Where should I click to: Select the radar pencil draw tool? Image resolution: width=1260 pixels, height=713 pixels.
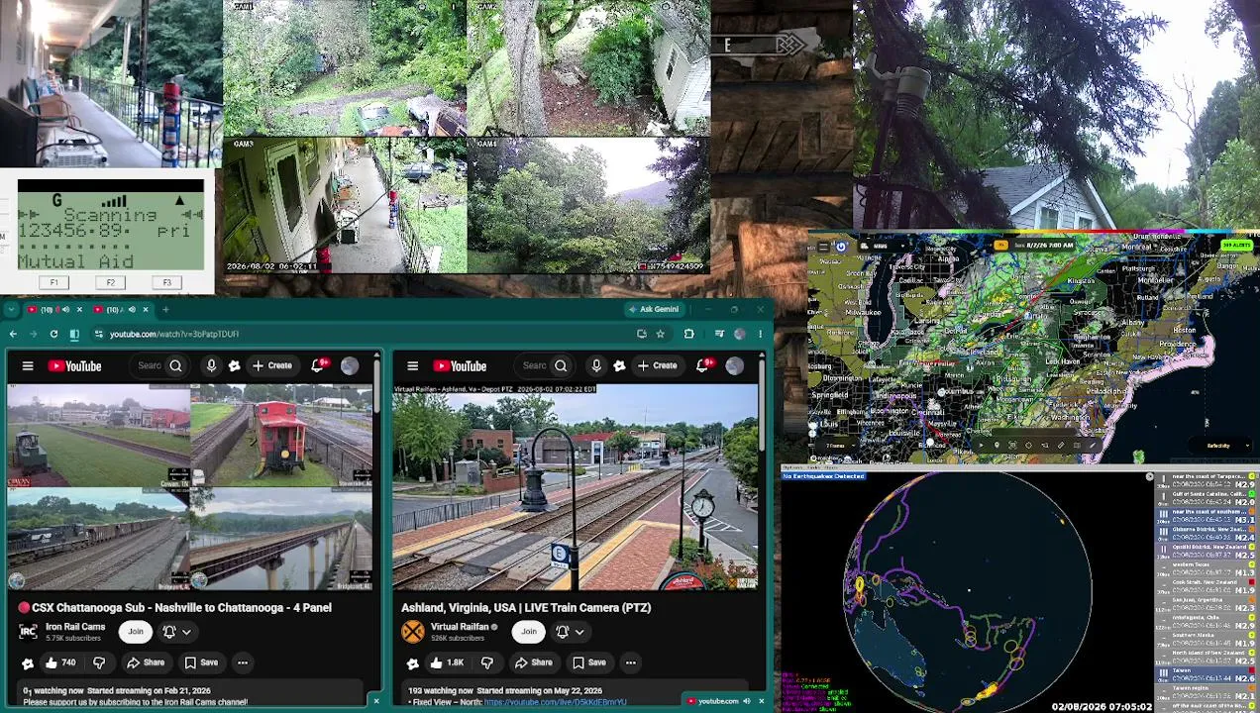[x=1093, y=446]
